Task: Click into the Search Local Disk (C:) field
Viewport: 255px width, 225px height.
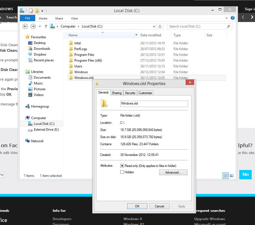Action: pos(200,26)
